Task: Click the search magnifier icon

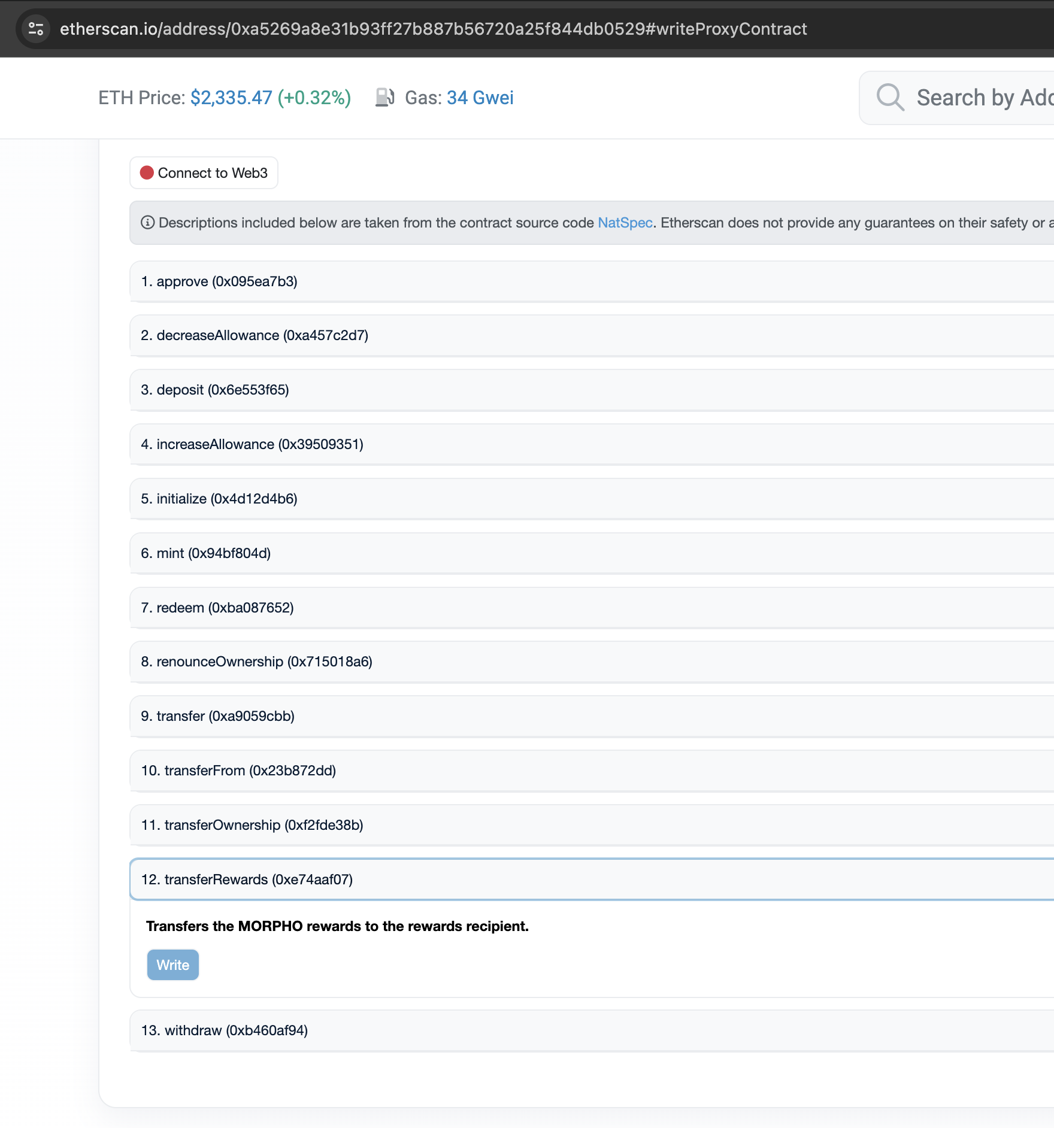Action: (890, 98)
